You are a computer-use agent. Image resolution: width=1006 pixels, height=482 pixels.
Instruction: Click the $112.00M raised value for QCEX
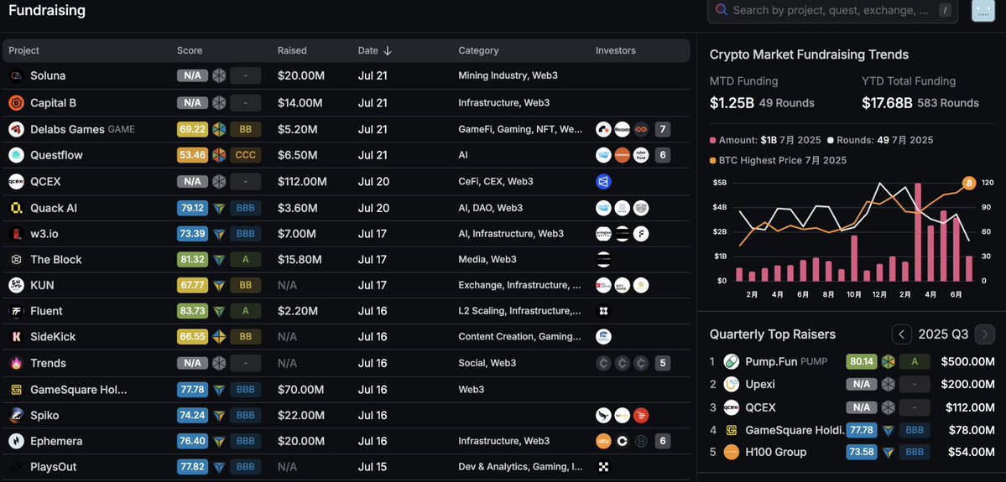pyautogui.click(x=302, y=181)
